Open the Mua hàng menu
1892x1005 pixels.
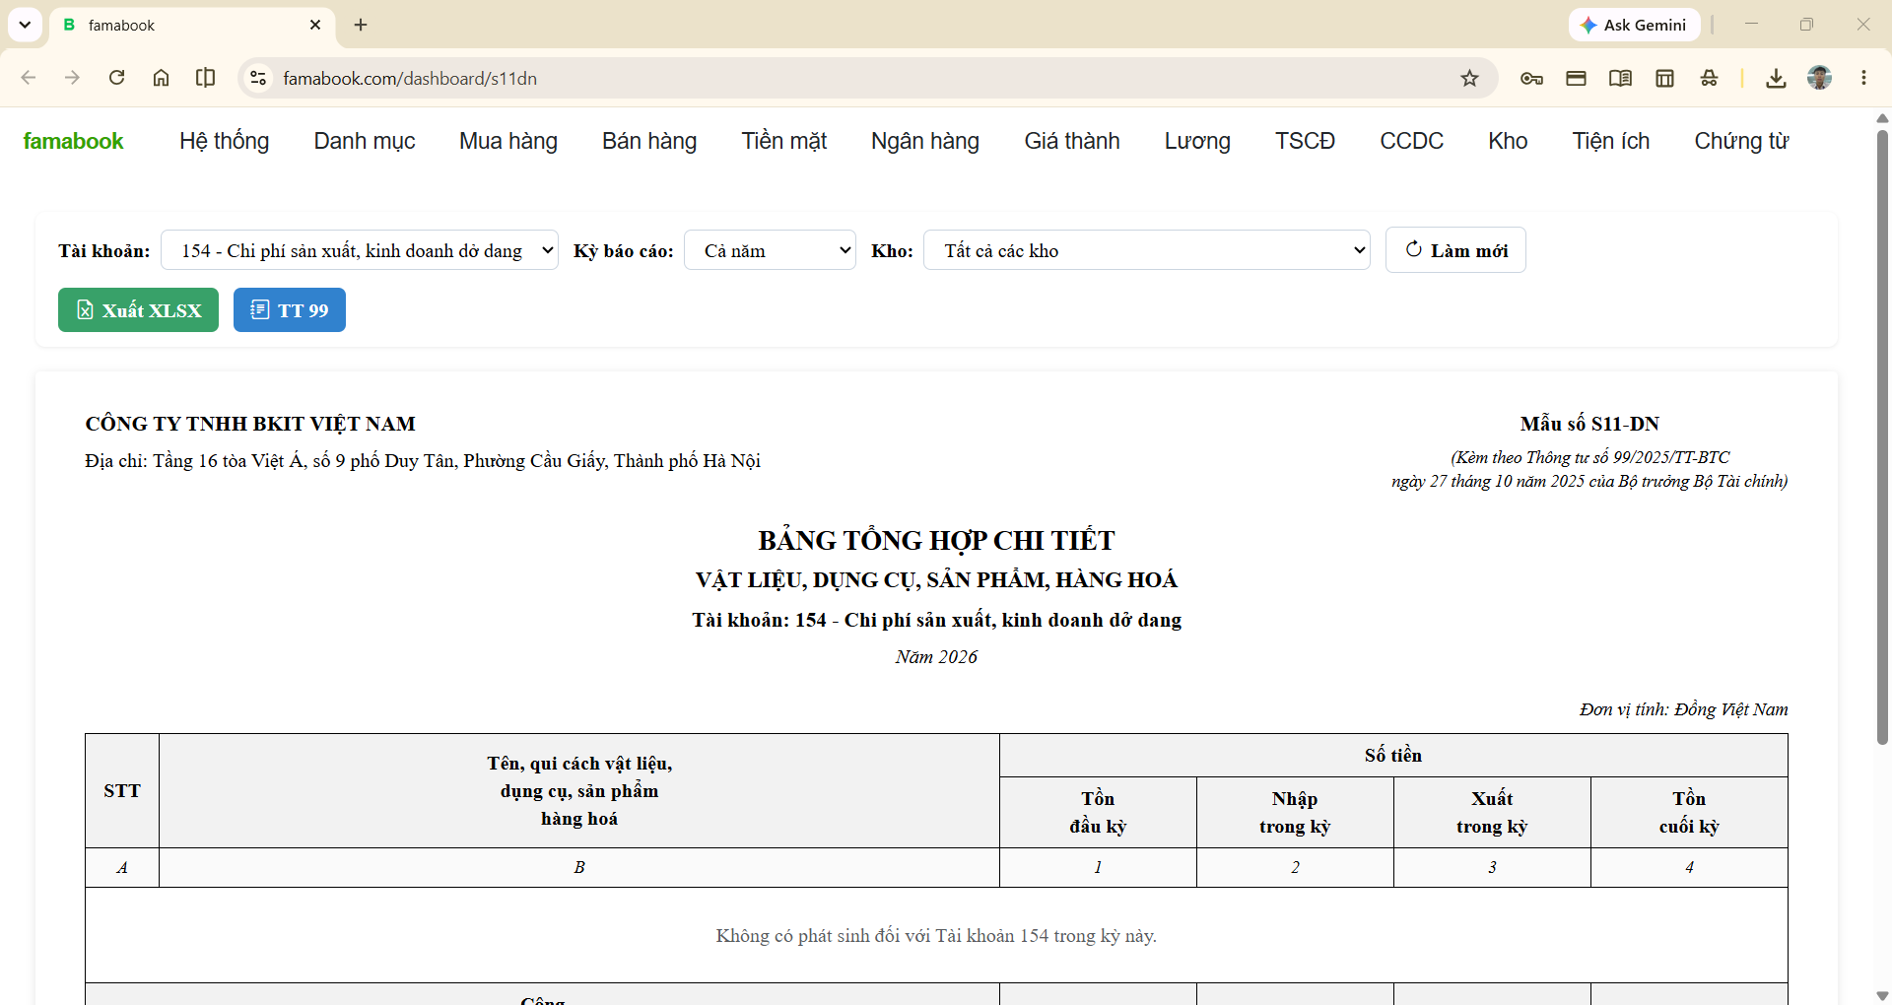pos(508,141)
